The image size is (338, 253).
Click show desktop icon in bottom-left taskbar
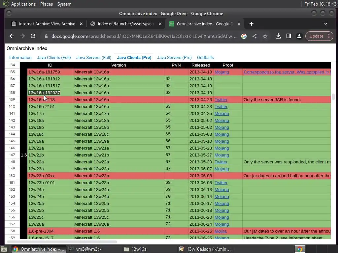4,249
